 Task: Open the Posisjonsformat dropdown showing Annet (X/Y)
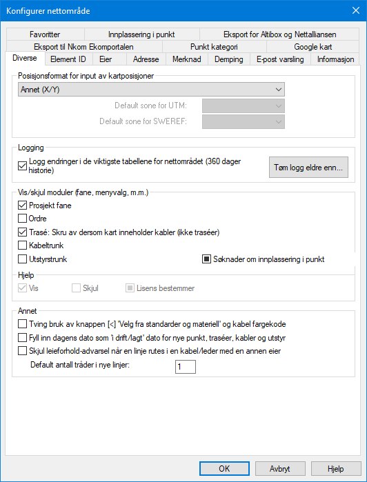(x=151, y=90)
